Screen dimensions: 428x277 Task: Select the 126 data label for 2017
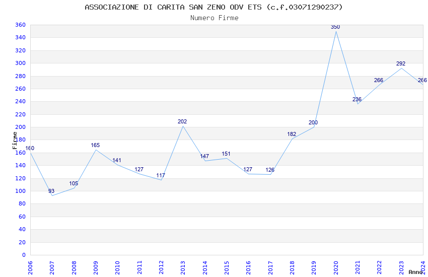pos(270,170)
